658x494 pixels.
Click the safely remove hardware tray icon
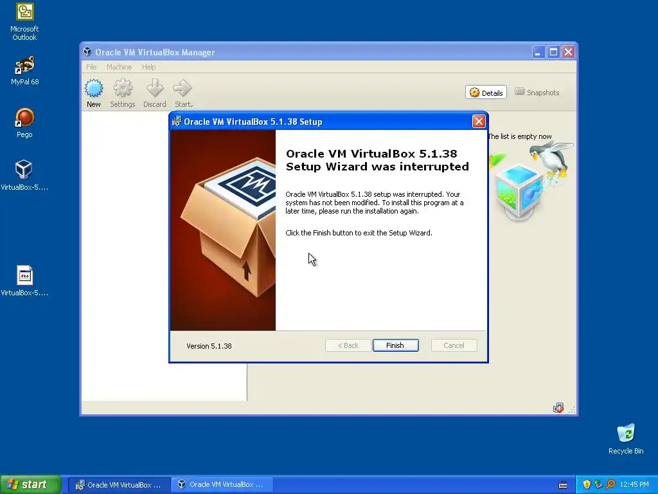click(x=598, y=484)
